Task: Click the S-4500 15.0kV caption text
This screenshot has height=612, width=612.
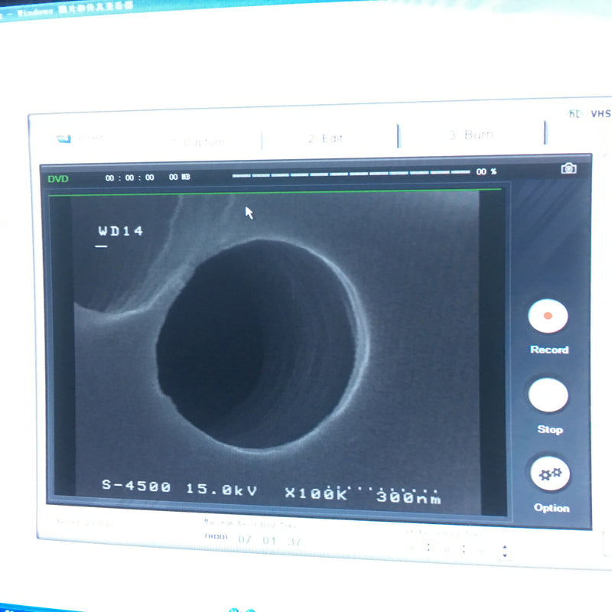Action: pos(180,487)
